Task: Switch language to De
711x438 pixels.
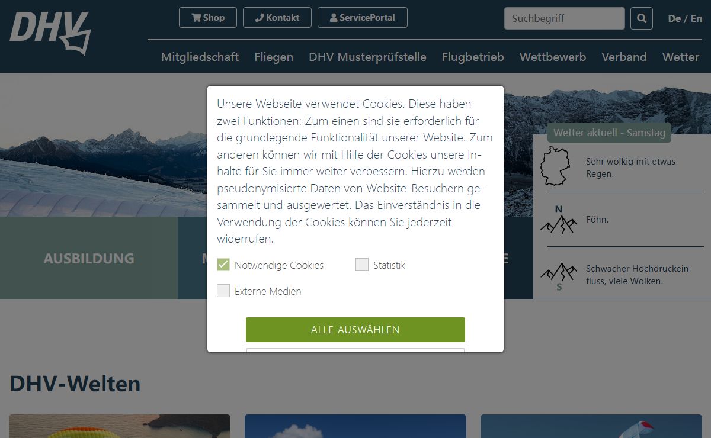Action: click(674, 18)
